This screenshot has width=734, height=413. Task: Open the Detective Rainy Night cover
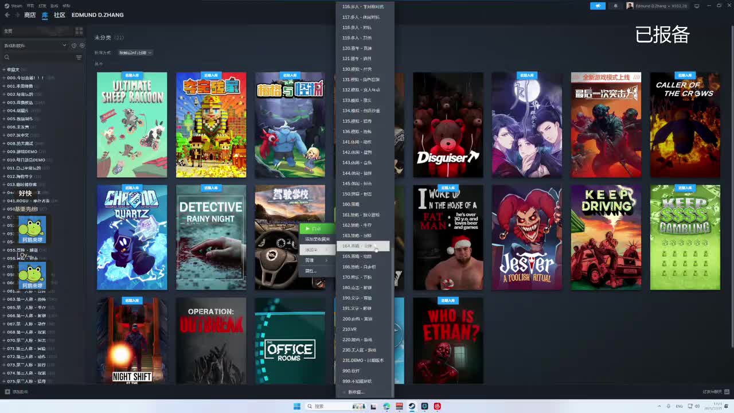pyautogui.click(x=211, y=237)
